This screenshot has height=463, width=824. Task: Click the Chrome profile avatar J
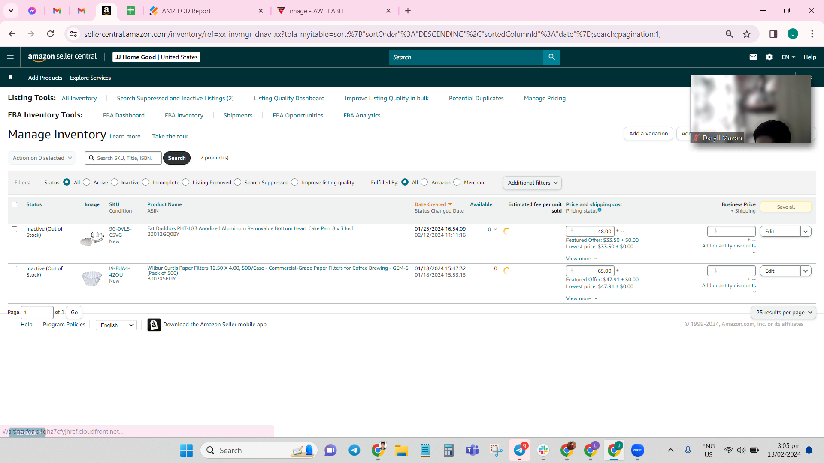point(793,34)
